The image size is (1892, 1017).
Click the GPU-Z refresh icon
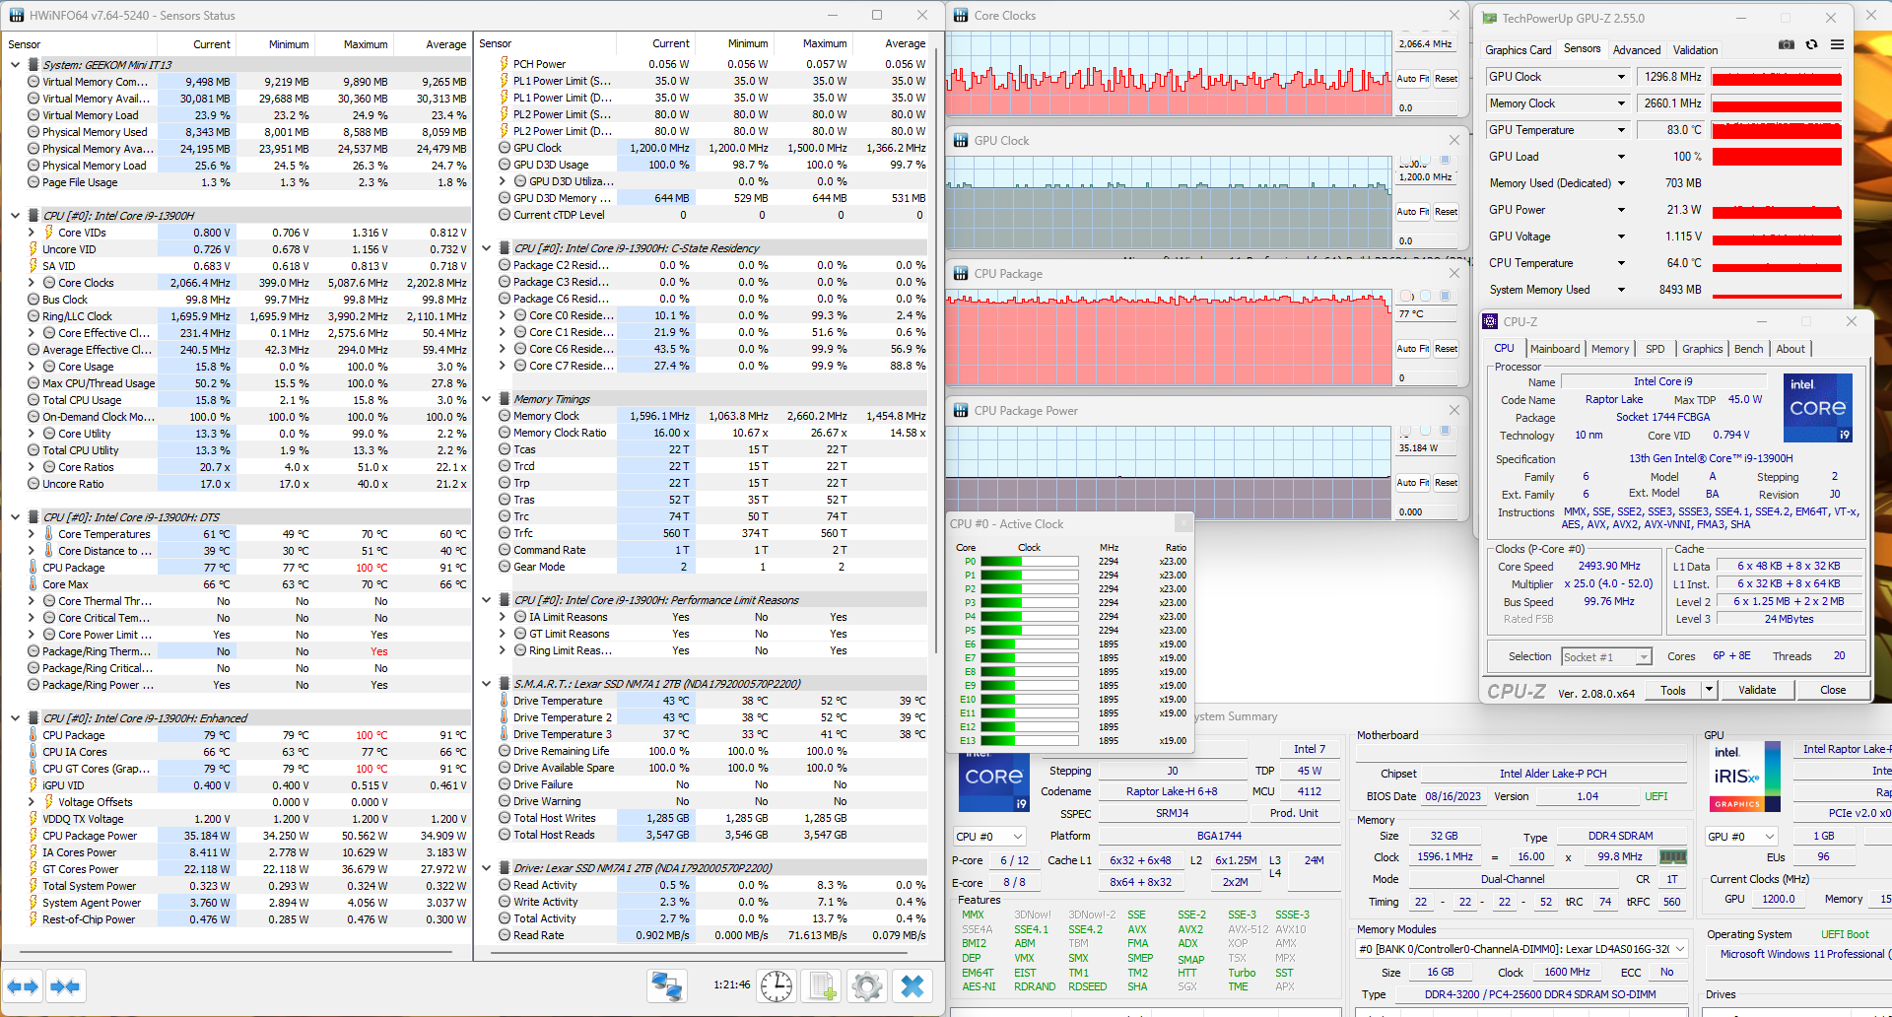pos(1811,44)
